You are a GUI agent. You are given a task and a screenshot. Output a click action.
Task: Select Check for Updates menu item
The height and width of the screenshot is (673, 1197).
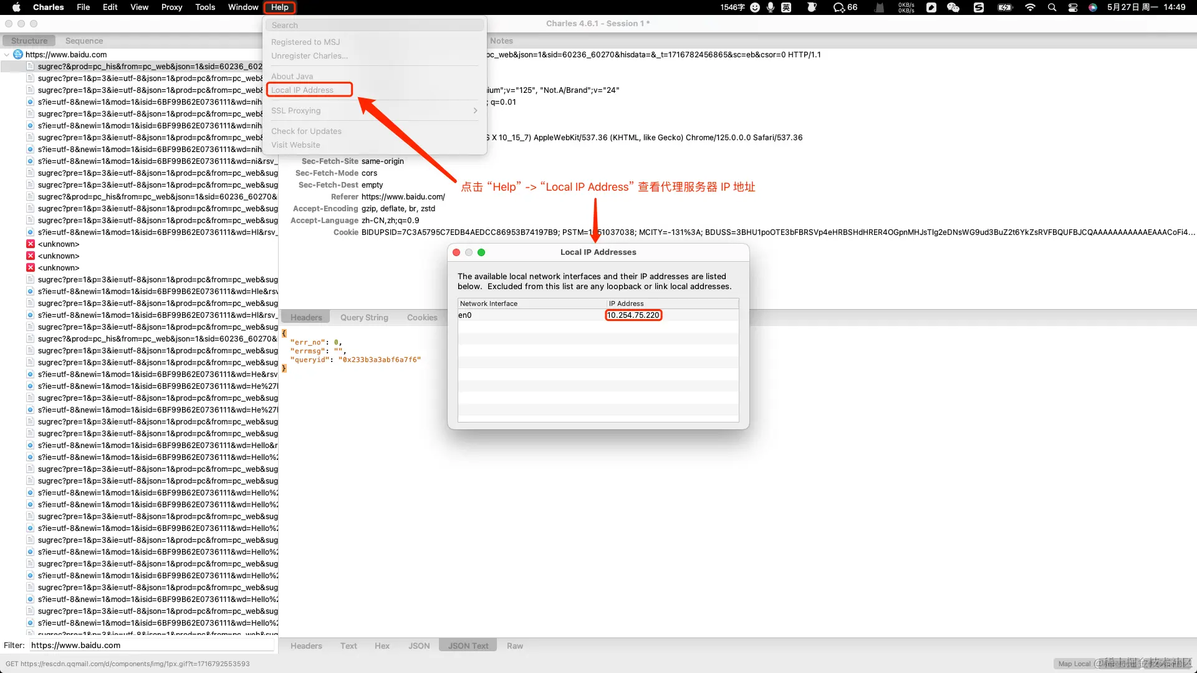point(306,131)
